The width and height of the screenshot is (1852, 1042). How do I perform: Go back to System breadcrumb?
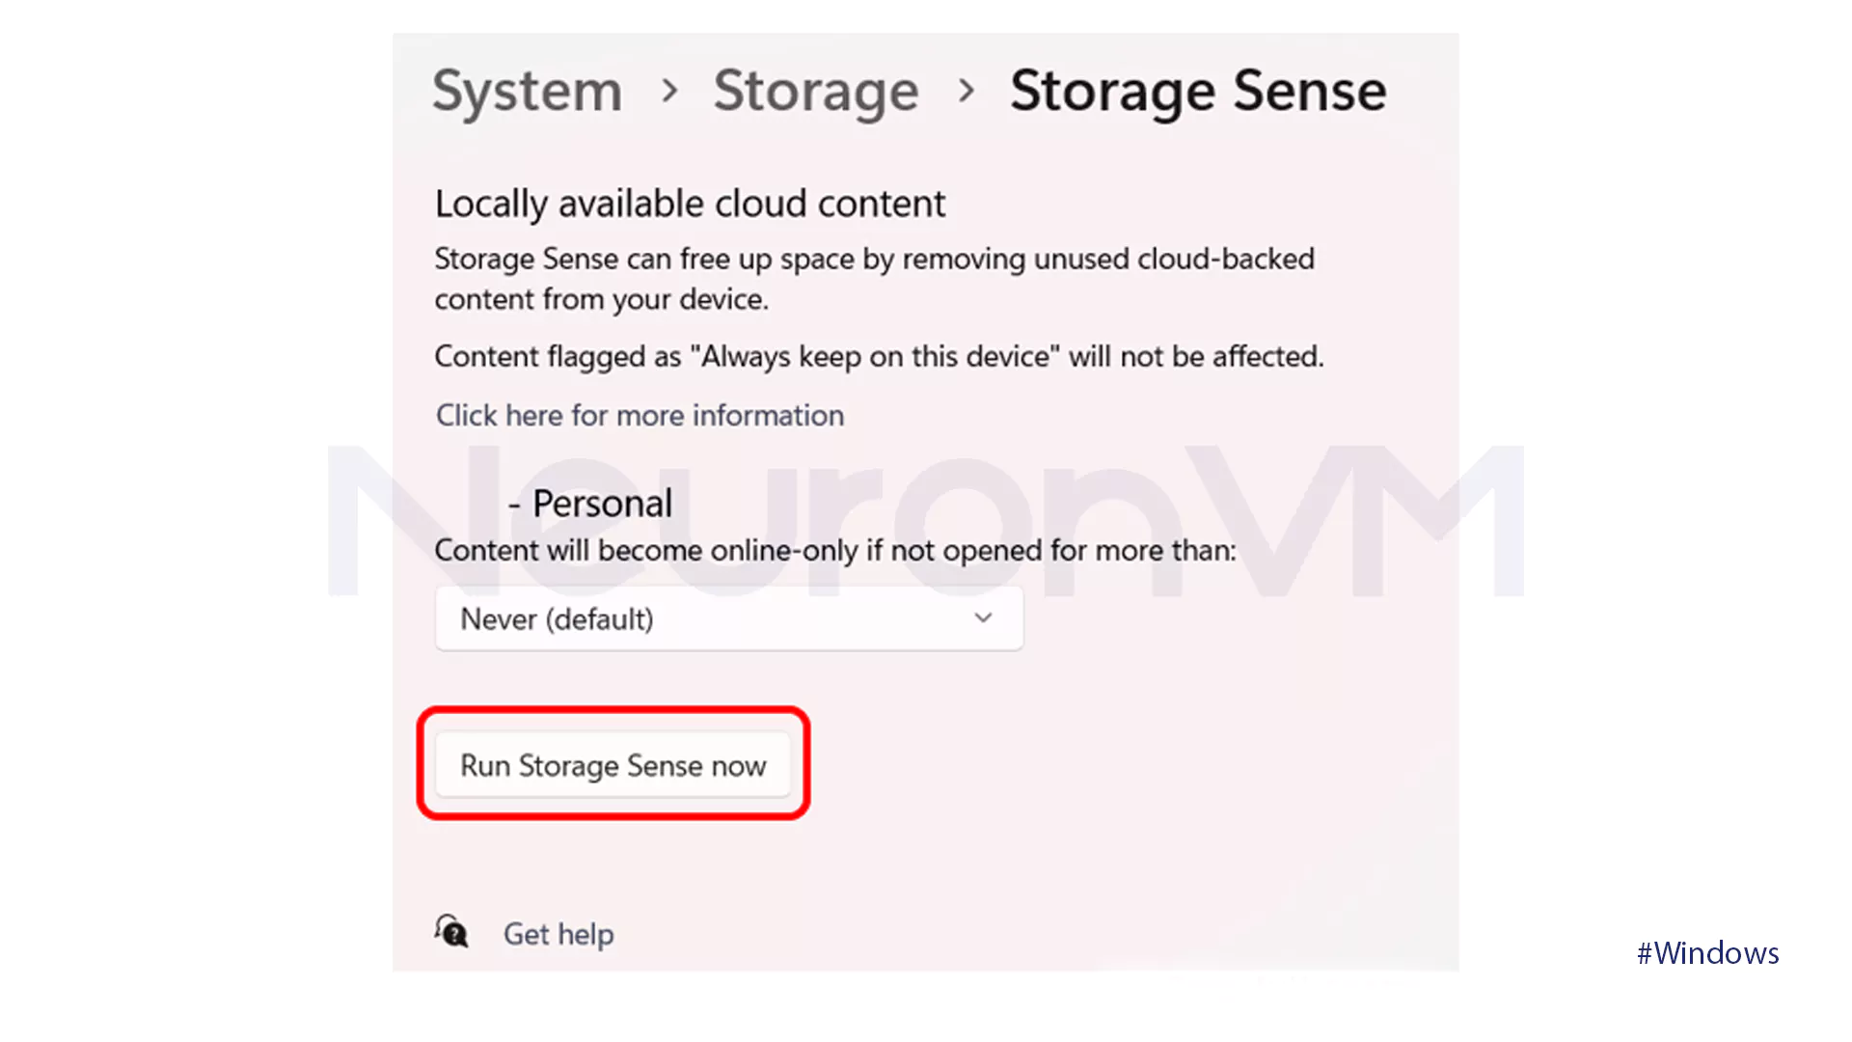527,92
